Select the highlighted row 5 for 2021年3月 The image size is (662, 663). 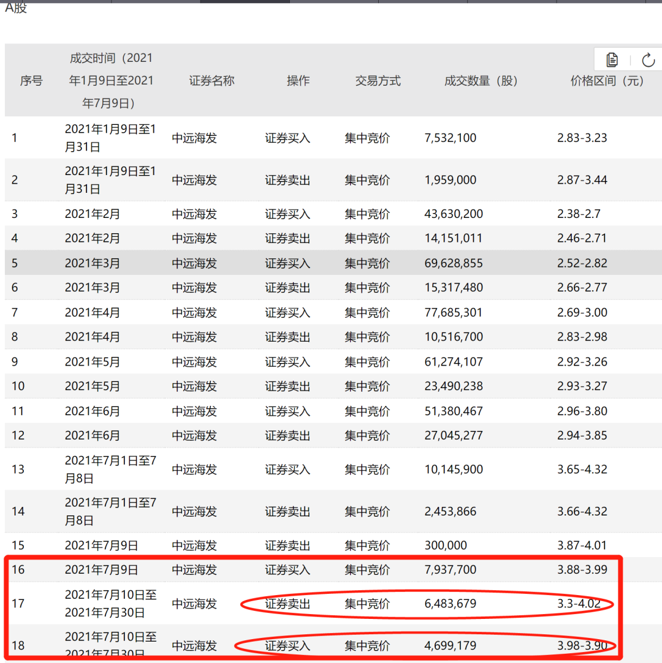click(x=331, y=263)
